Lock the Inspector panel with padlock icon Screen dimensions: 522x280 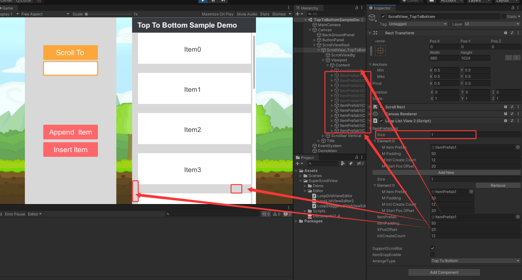[513, 8]
